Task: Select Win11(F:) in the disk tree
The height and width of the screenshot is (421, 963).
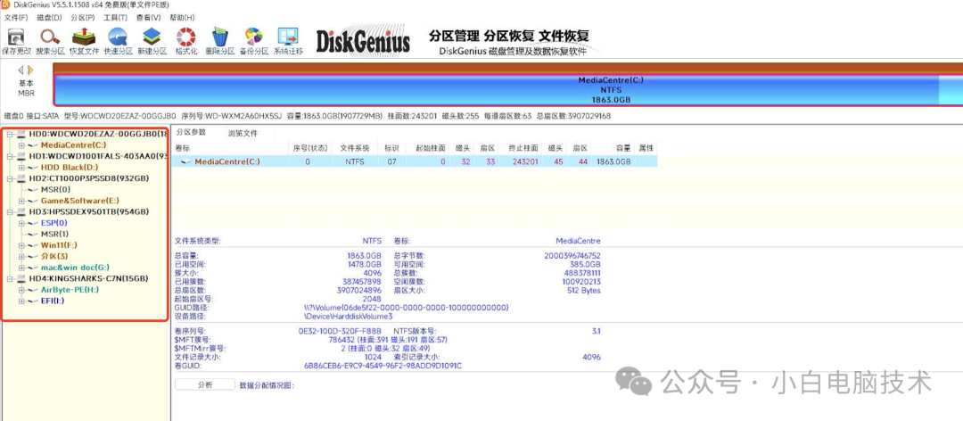Action: (x=59, y=245)
